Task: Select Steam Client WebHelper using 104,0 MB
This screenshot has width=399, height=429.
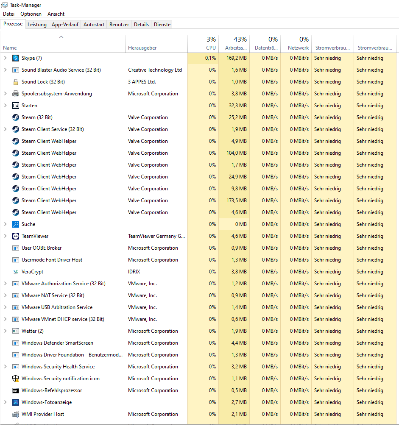Action: (198, 153)
